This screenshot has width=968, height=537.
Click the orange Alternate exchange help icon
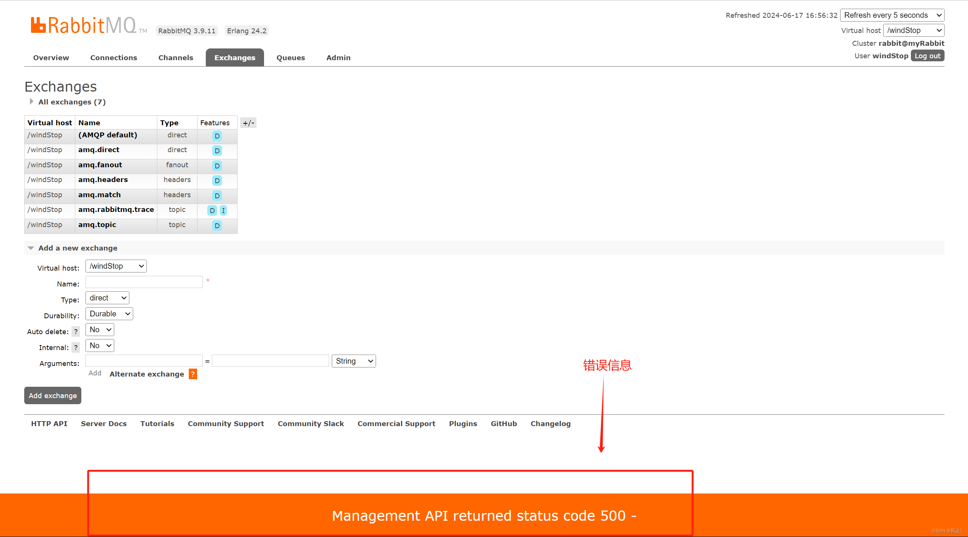193,374
